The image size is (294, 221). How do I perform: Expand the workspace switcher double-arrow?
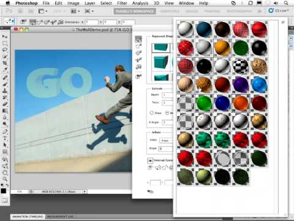[260, 11]
